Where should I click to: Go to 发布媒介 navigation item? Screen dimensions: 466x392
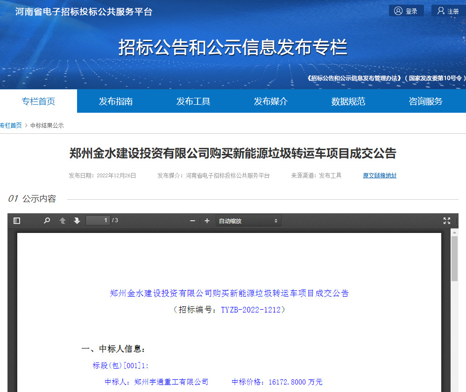(271, 101)
